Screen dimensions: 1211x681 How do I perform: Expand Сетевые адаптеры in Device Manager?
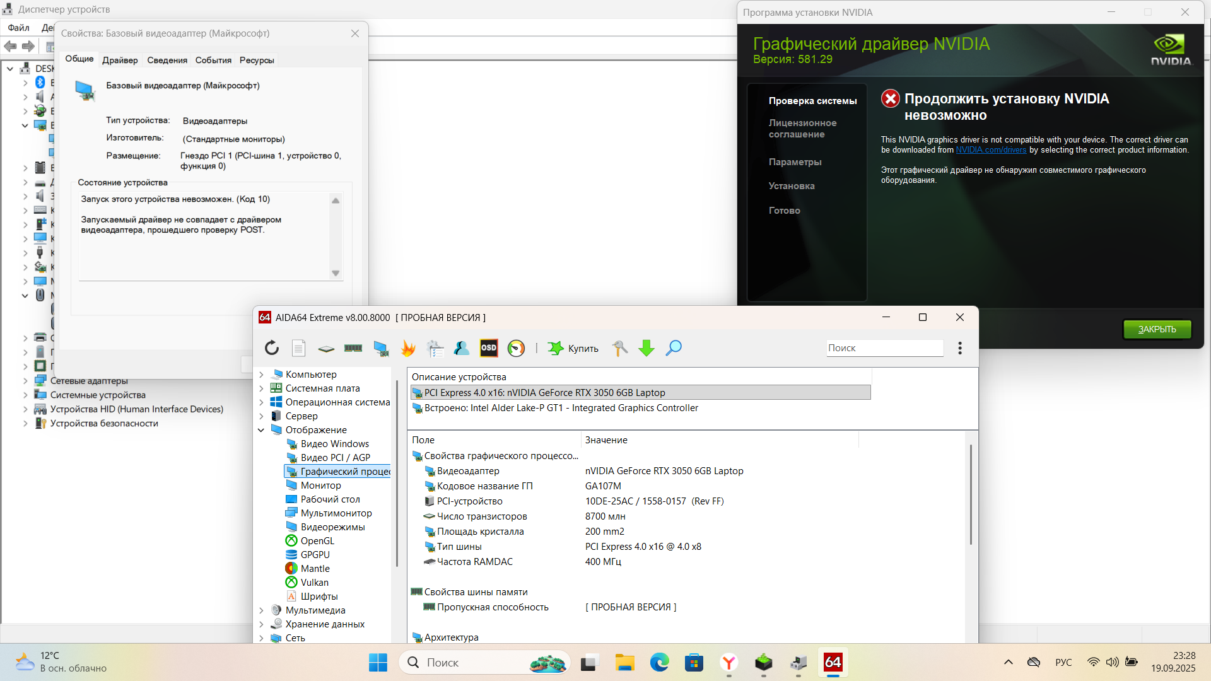(x=25, y=381)
